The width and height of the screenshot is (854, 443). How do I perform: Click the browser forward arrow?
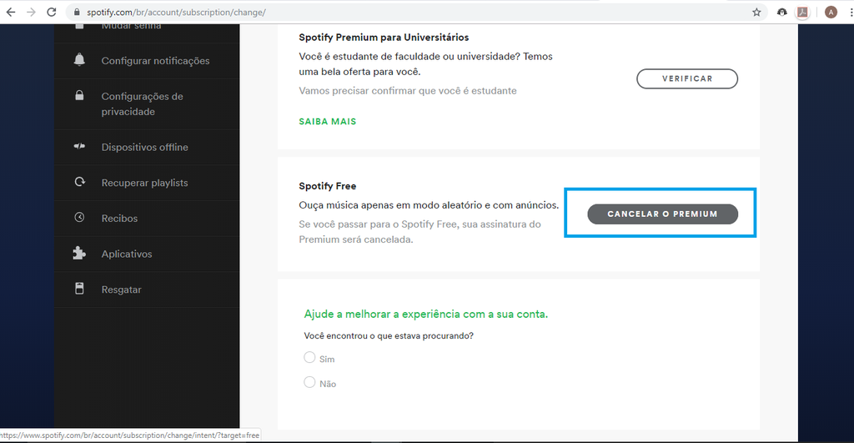[x=31, y=12]
